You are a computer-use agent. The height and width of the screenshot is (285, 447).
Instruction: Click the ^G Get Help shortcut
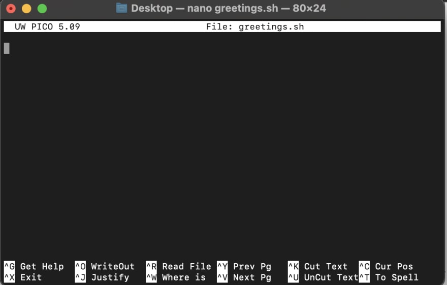[x=34, y=267]
